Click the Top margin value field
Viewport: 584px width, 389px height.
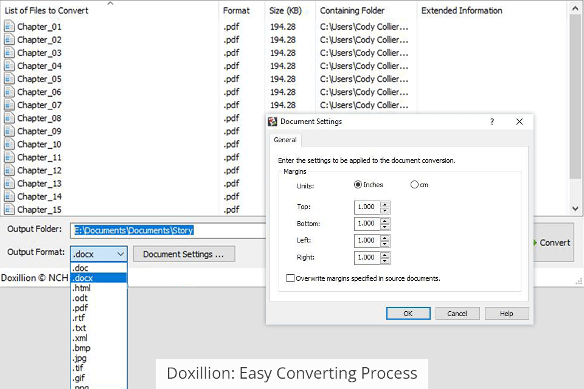367,207
